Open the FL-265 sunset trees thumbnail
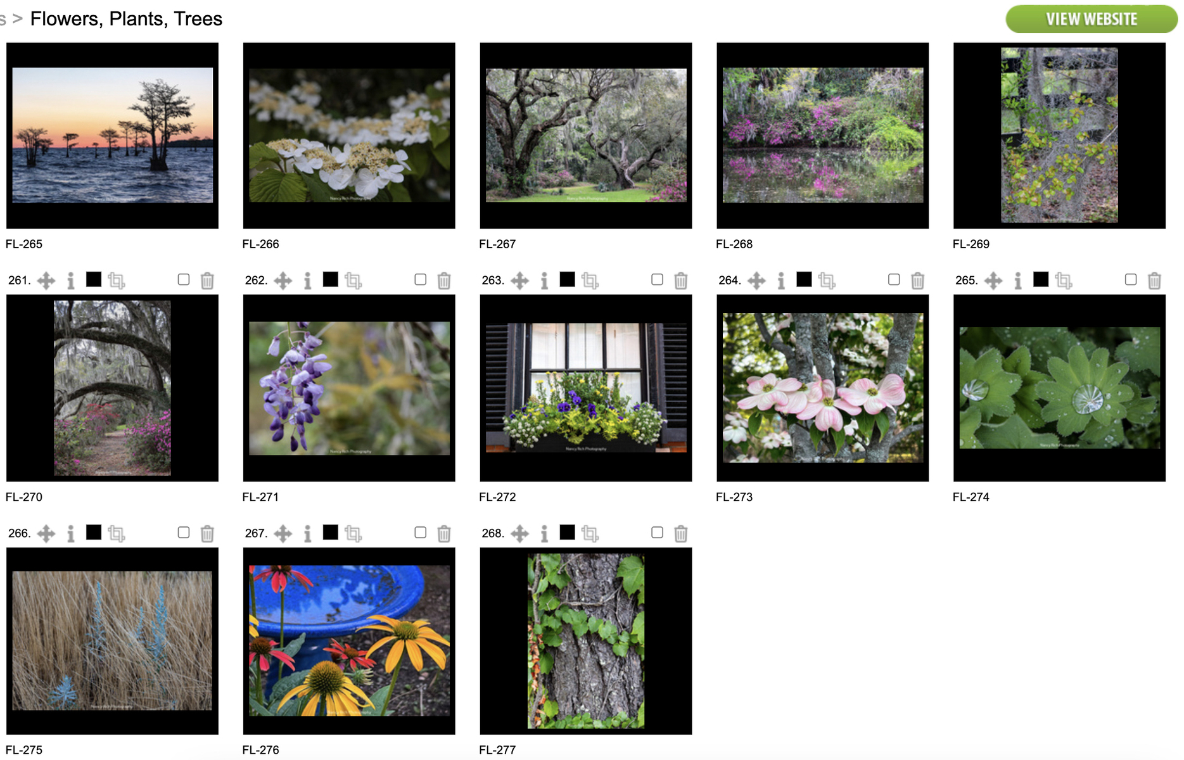 [x=112, y=136]
